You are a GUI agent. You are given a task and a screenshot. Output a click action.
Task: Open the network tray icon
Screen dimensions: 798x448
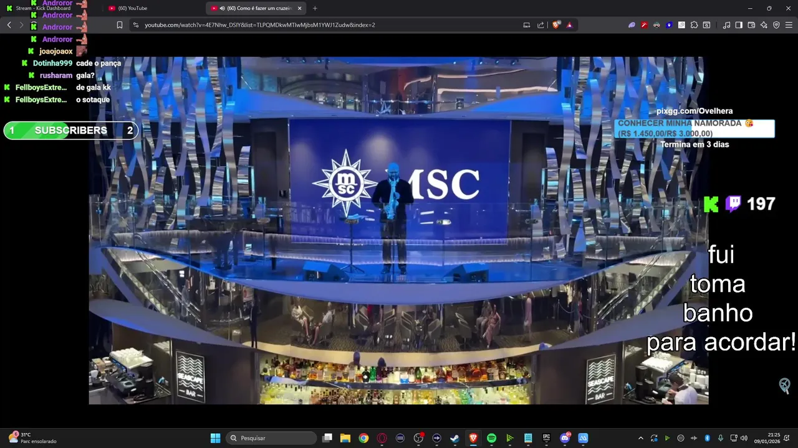pyautogui.click(x=733, y=438)
